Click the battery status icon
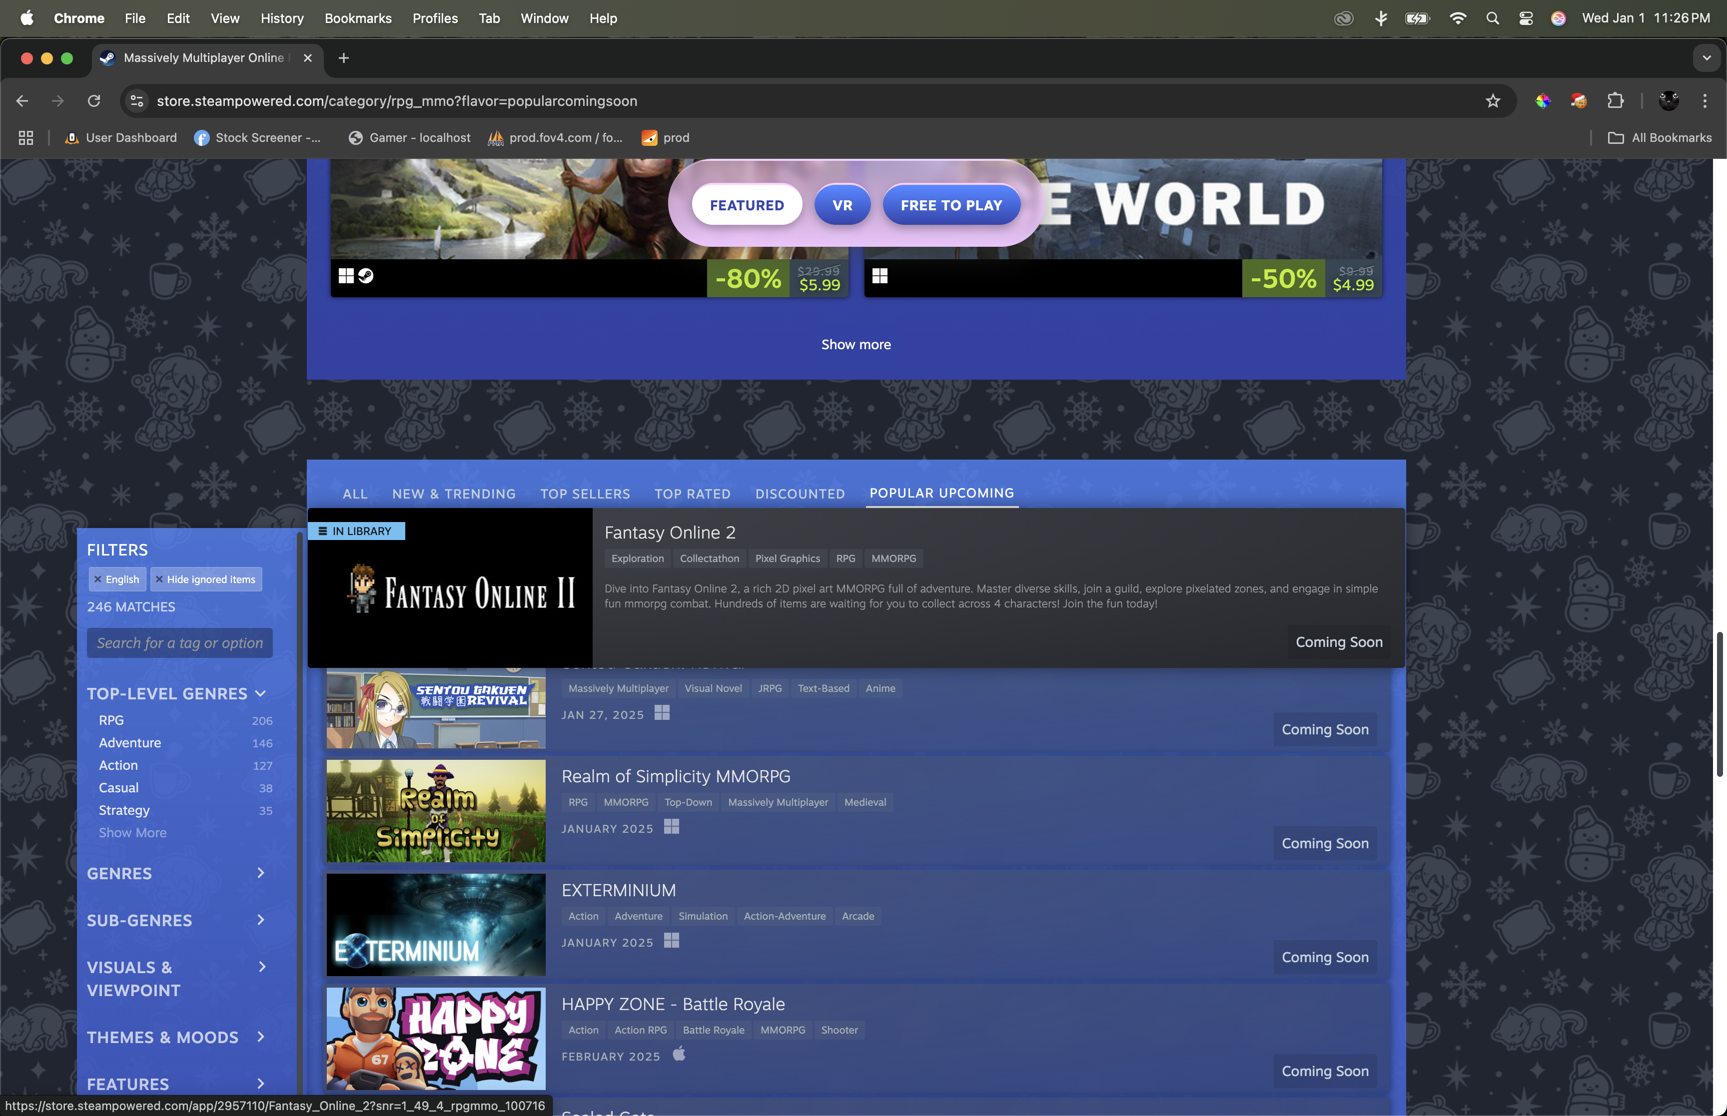This screenshot has height=1116, width=1727. [x=1418, y=18]
